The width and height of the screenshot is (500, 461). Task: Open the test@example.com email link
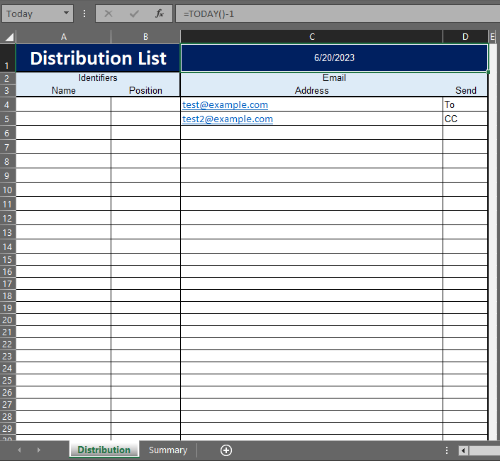(x=225, y=105)
